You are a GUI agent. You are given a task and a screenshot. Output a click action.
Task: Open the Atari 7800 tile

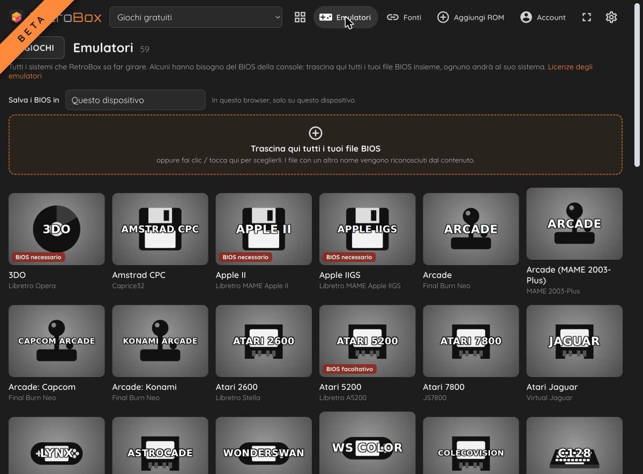coord(471,341)
